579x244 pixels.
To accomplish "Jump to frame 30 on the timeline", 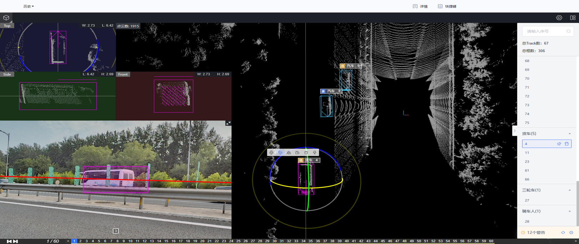I will click(274, 241).
